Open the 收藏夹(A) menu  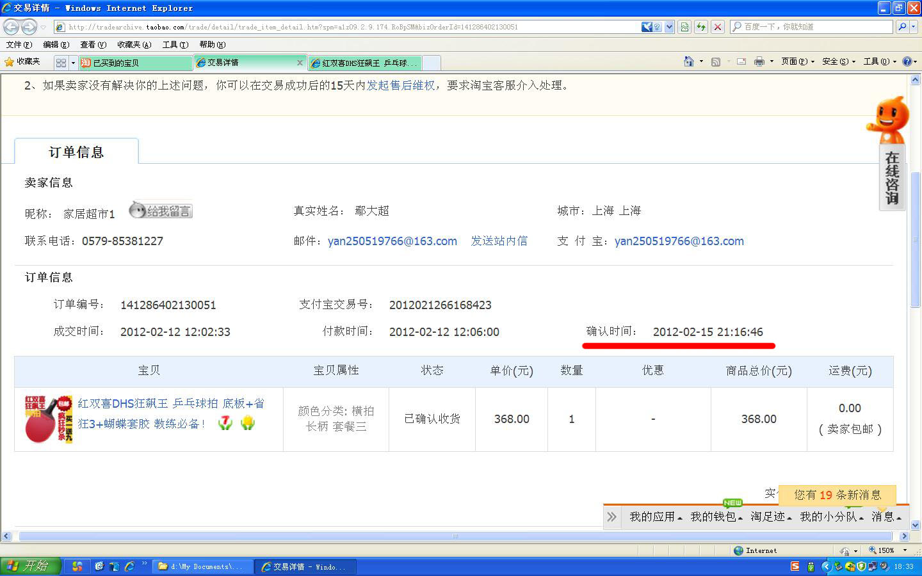tap(134, 45)
